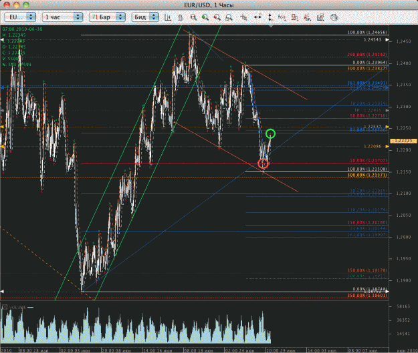418x353 pixels.
Task: Open the f(x) indicators menu
Action: coord(282,17)
